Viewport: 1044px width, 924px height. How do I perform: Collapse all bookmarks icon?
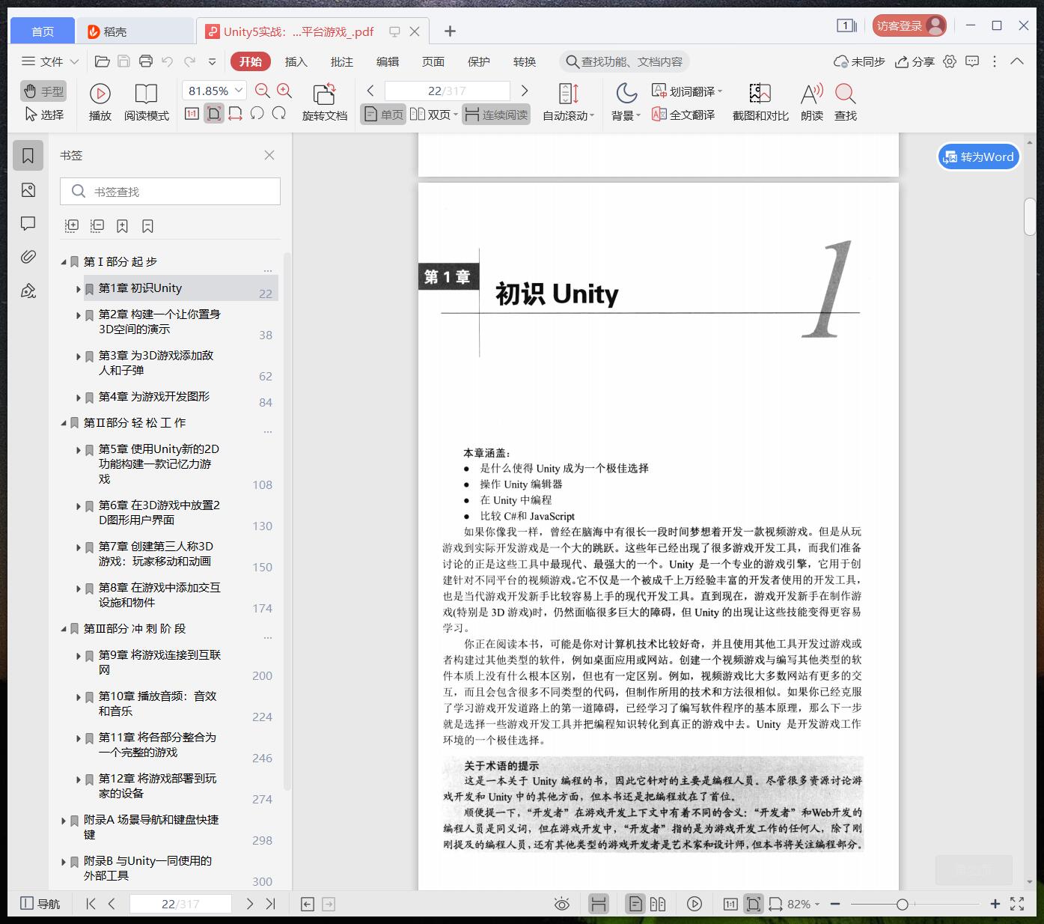pyautogui.click(x=97, y=225)
